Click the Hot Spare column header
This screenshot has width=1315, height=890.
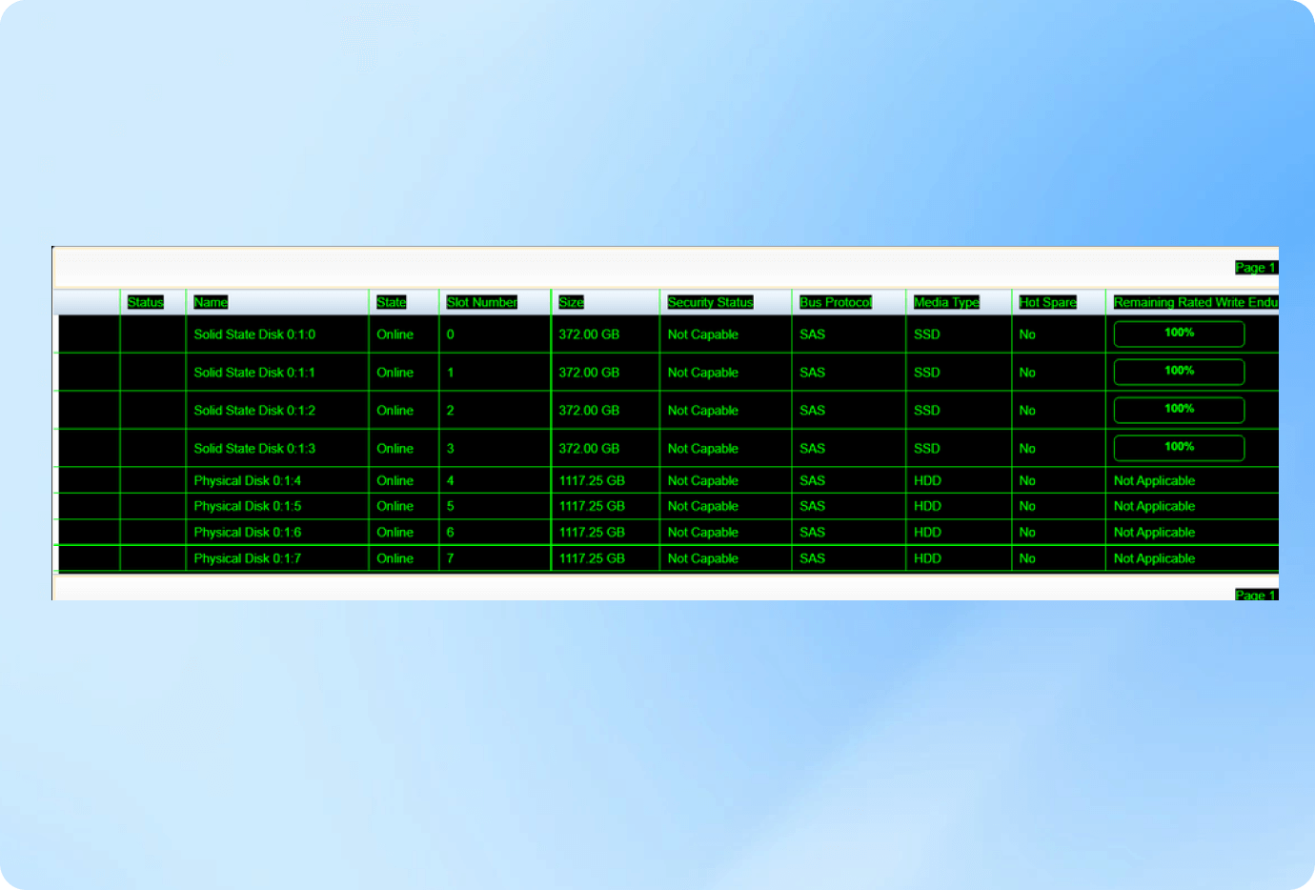click(1048, 302)
